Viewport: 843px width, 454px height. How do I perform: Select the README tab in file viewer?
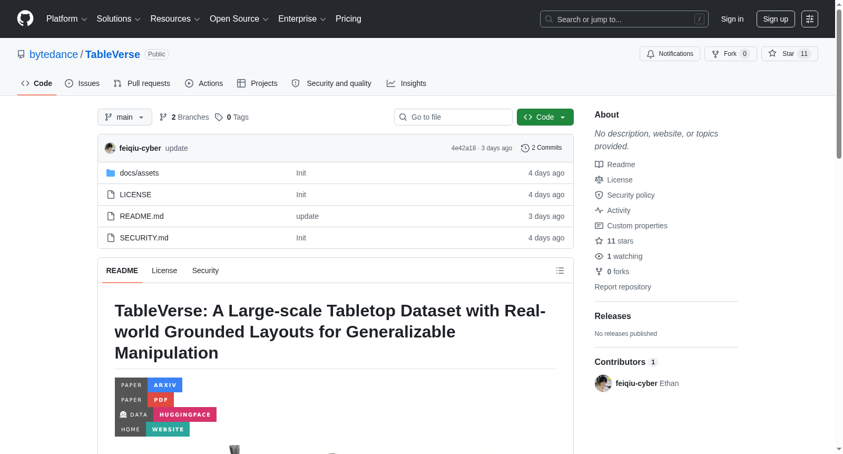pos(122,271)
